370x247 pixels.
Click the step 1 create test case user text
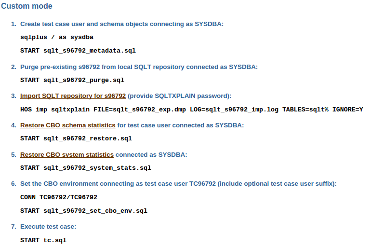(122, 24)
